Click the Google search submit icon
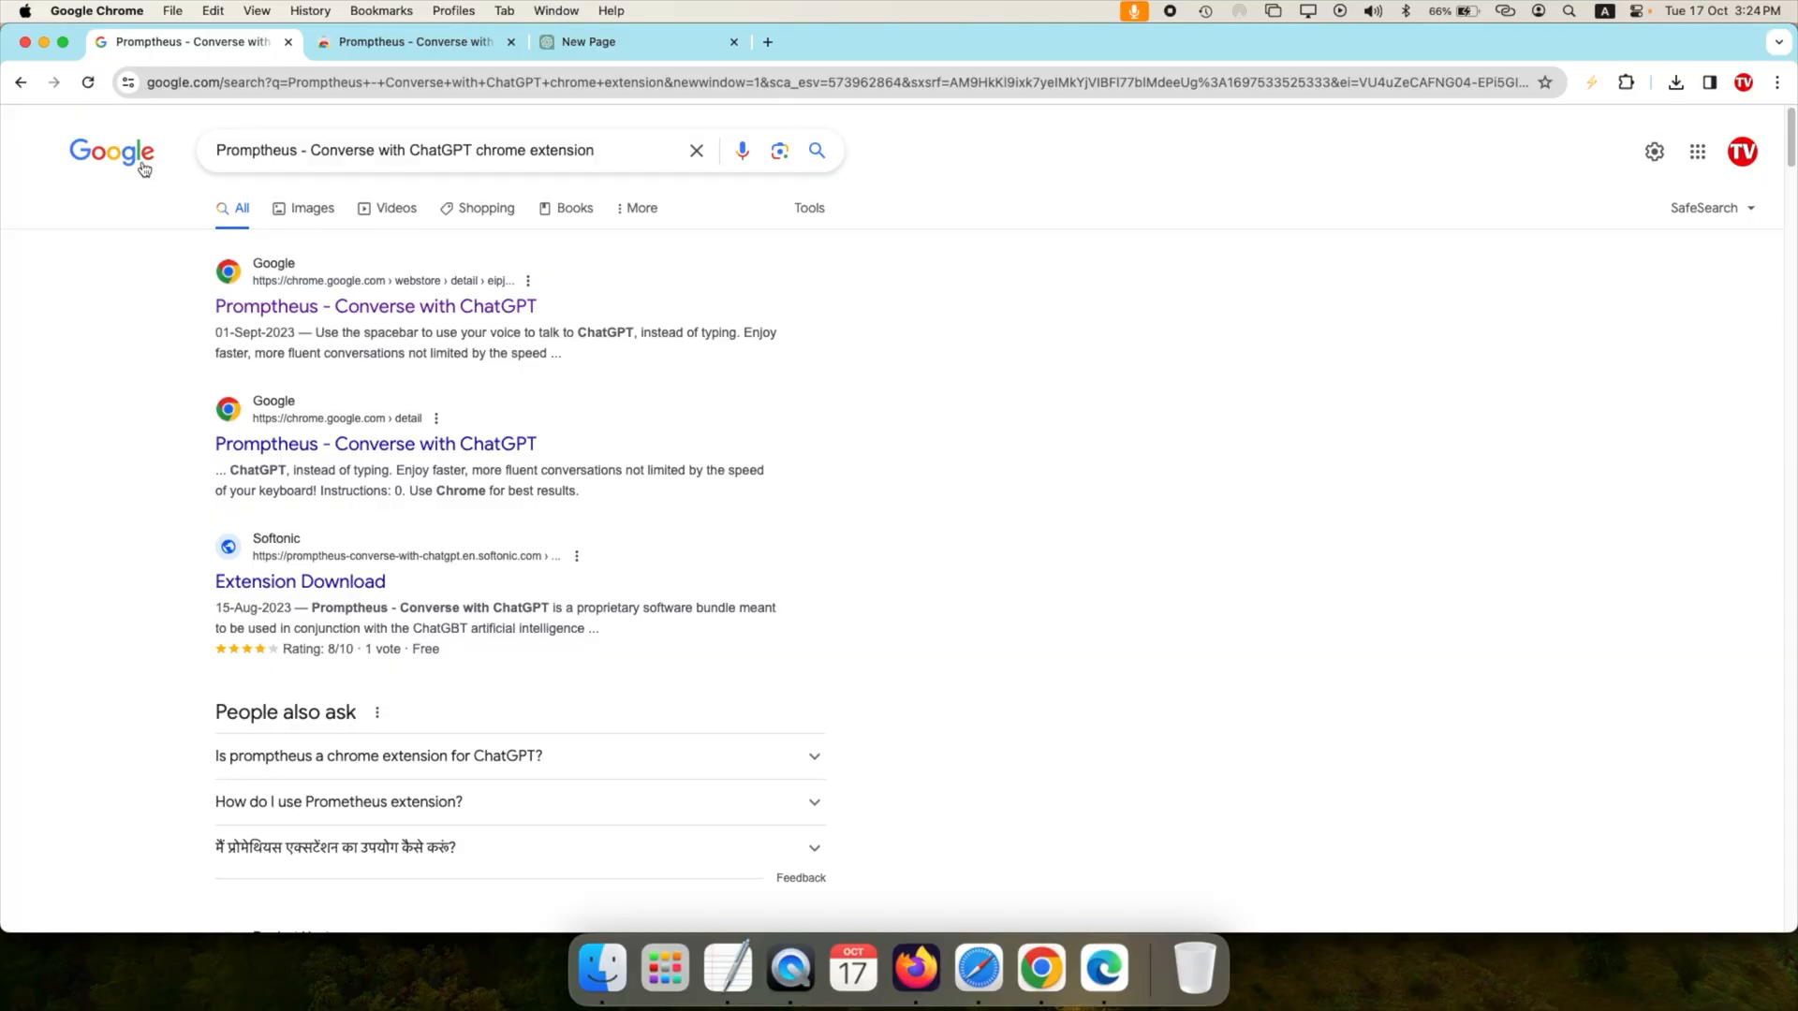1798x1011 pixels. (x=818, y=150)
